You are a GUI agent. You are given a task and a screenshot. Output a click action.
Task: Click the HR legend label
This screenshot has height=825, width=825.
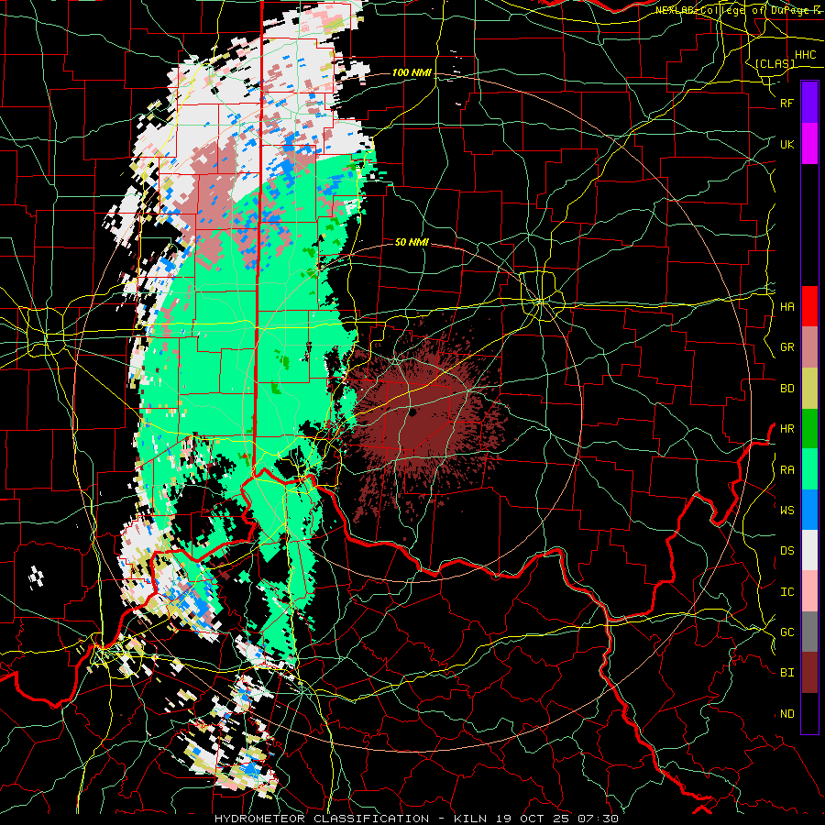[786, 429]
